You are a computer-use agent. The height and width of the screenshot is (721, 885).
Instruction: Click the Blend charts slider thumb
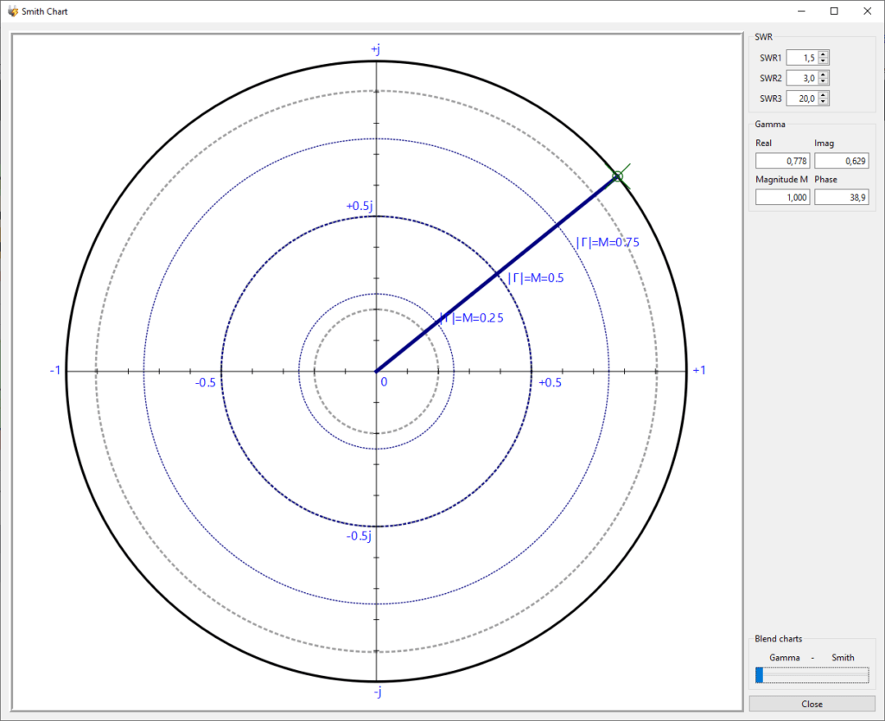tap(759, 674)
